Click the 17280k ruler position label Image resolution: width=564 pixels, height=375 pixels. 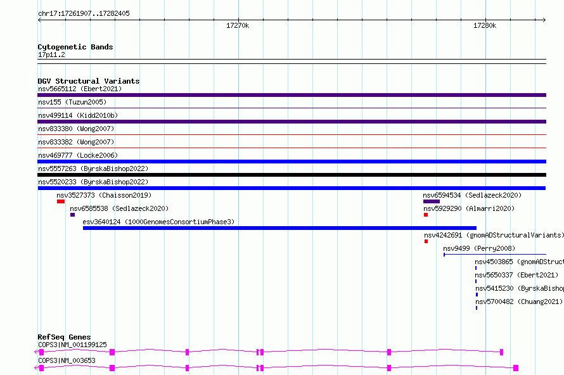485,25
